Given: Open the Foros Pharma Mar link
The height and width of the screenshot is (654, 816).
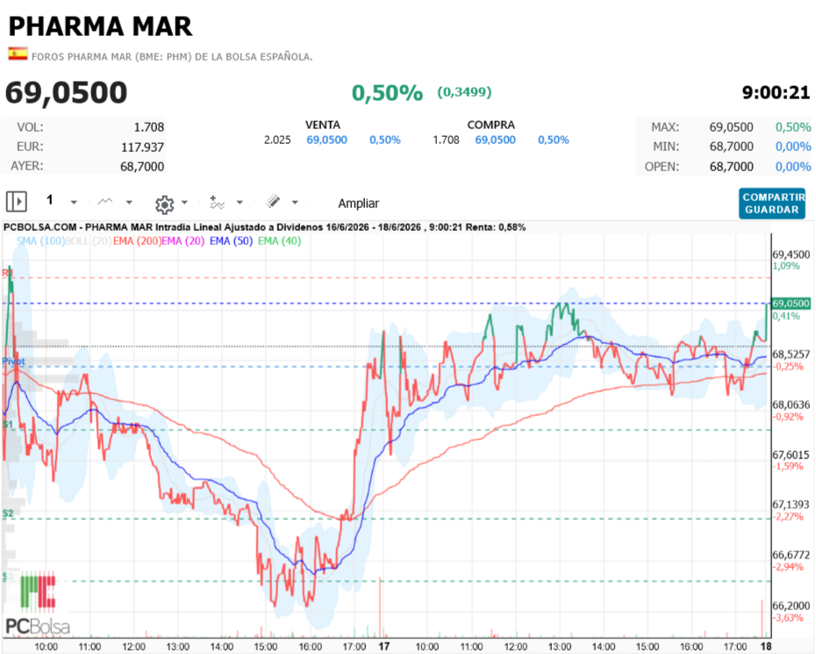Looking at the screenshot, I should [x=172, y=57].
